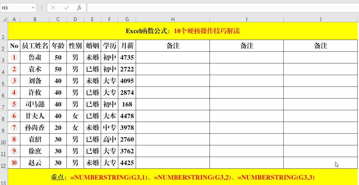Select the column G header

pos(127,19)
